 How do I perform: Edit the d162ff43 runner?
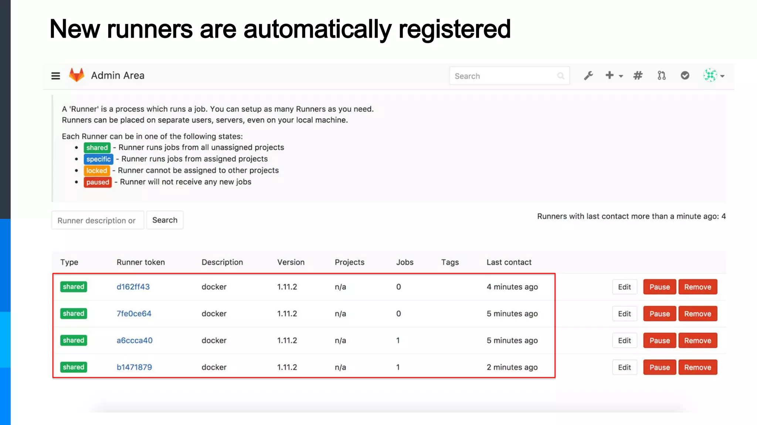624,287
